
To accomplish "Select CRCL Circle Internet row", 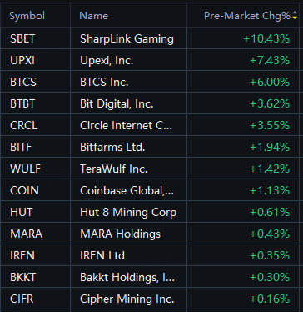I will coord(150,125).
